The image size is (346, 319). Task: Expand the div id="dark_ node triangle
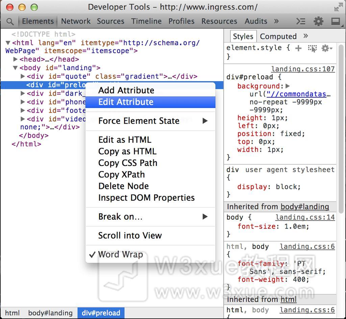(x=23, y=94)
